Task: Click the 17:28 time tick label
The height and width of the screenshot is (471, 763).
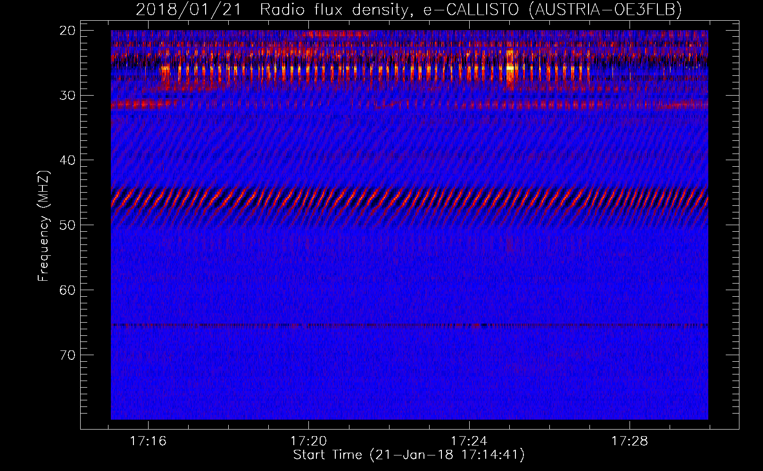Action: [x=630, y=441]
